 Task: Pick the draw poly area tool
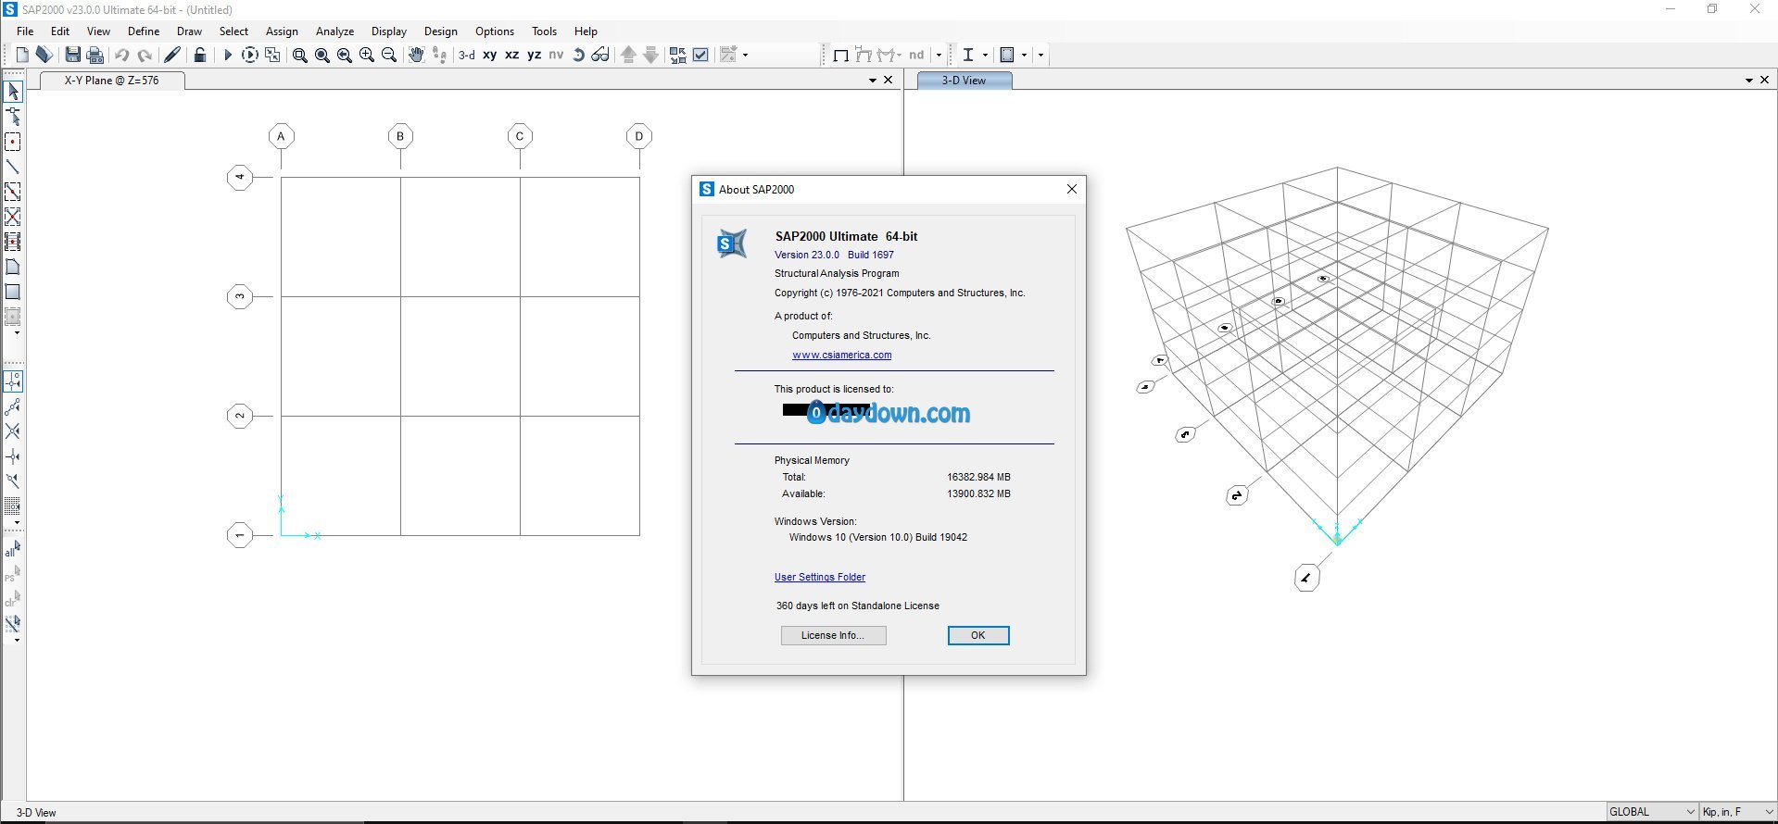(13, 267)
